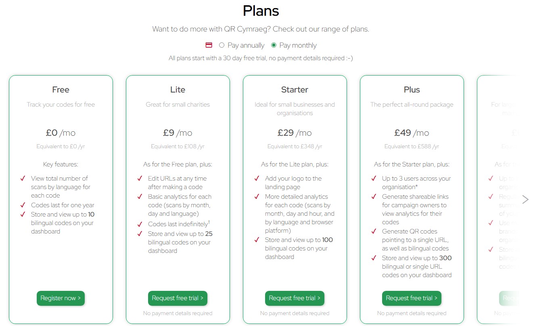The width and height of the screenshot is (533, 326).
Task: Click checkmark beside 'Add your logo'
Action: (257, 179)
